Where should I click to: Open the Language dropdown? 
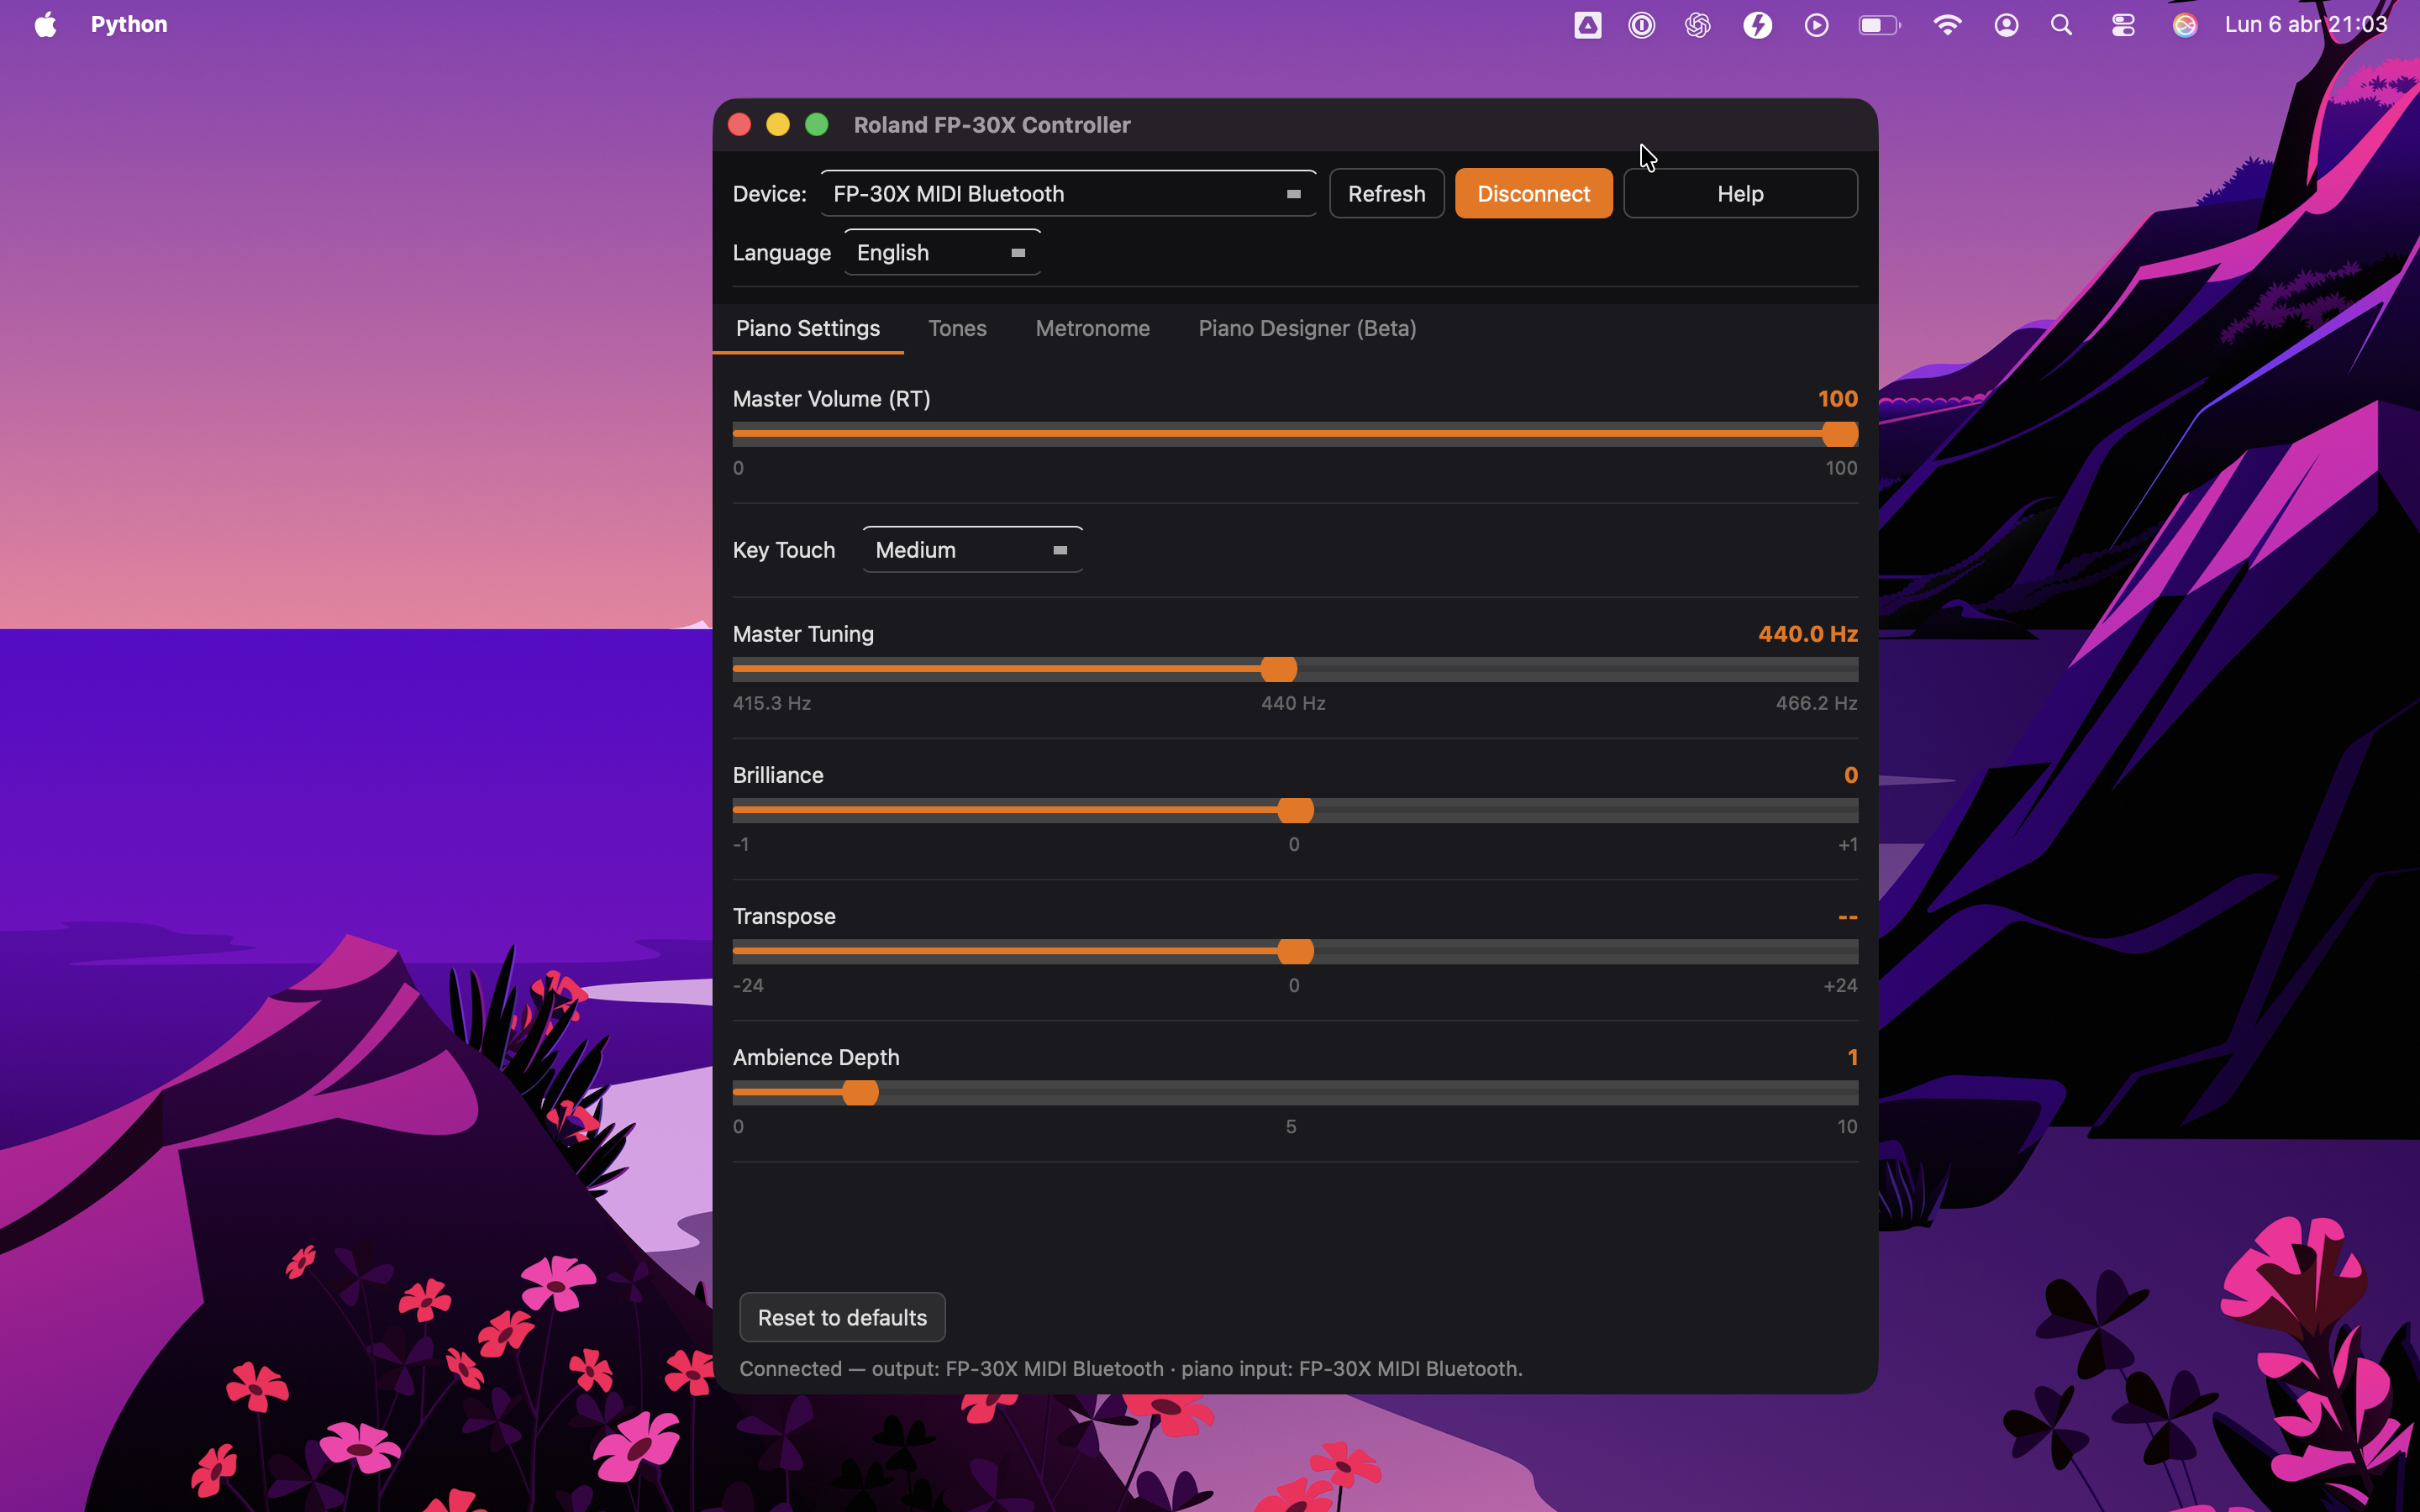pyautogui.click(x=941, y=252)
